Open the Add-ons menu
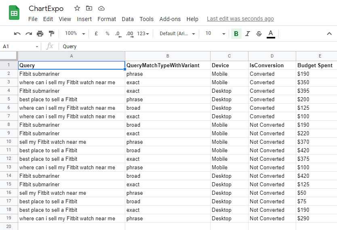Screen dimensions: 337x230 click(170, 19)
